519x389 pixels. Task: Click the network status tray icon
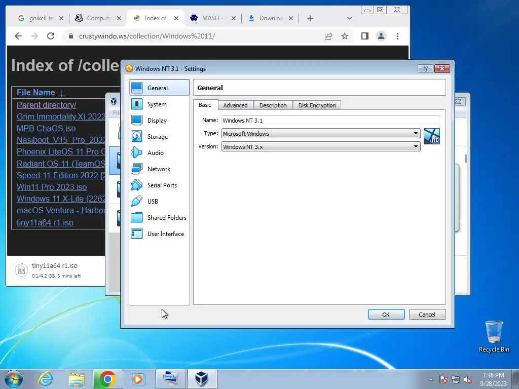[456, 379]
